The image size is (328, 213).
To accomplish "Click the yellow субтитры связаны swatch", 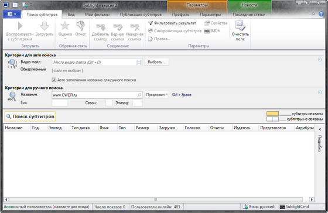I will (272, 114).
